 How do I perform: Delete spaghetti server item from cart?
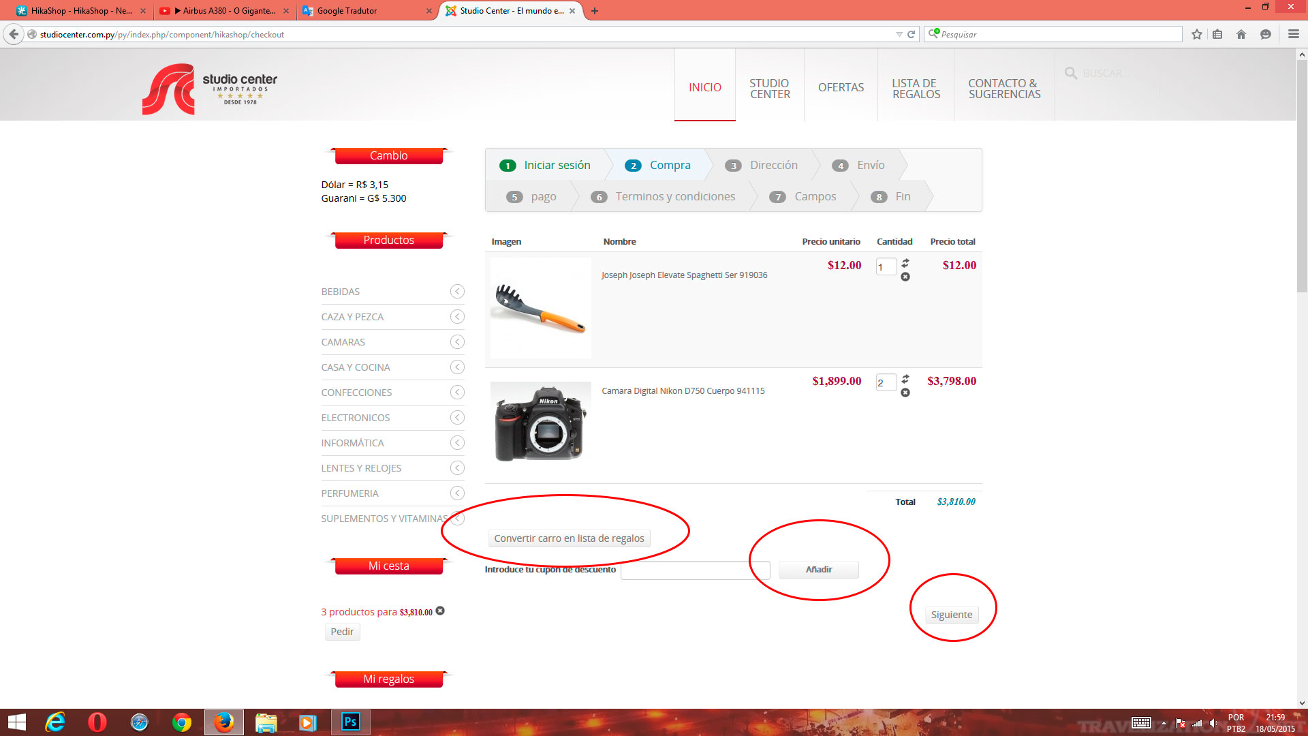click(x=905, y=277)
